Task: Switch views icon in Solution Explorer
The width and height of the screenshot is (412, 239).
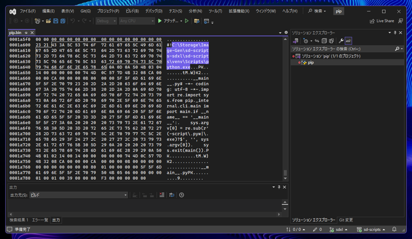Action: click(296, 41)
